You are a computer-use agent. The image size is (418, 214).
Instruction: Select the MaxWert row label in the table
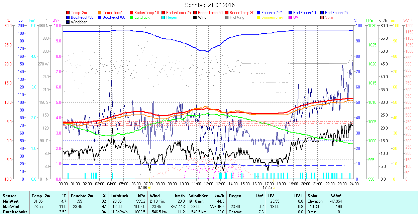pos(10,207)
